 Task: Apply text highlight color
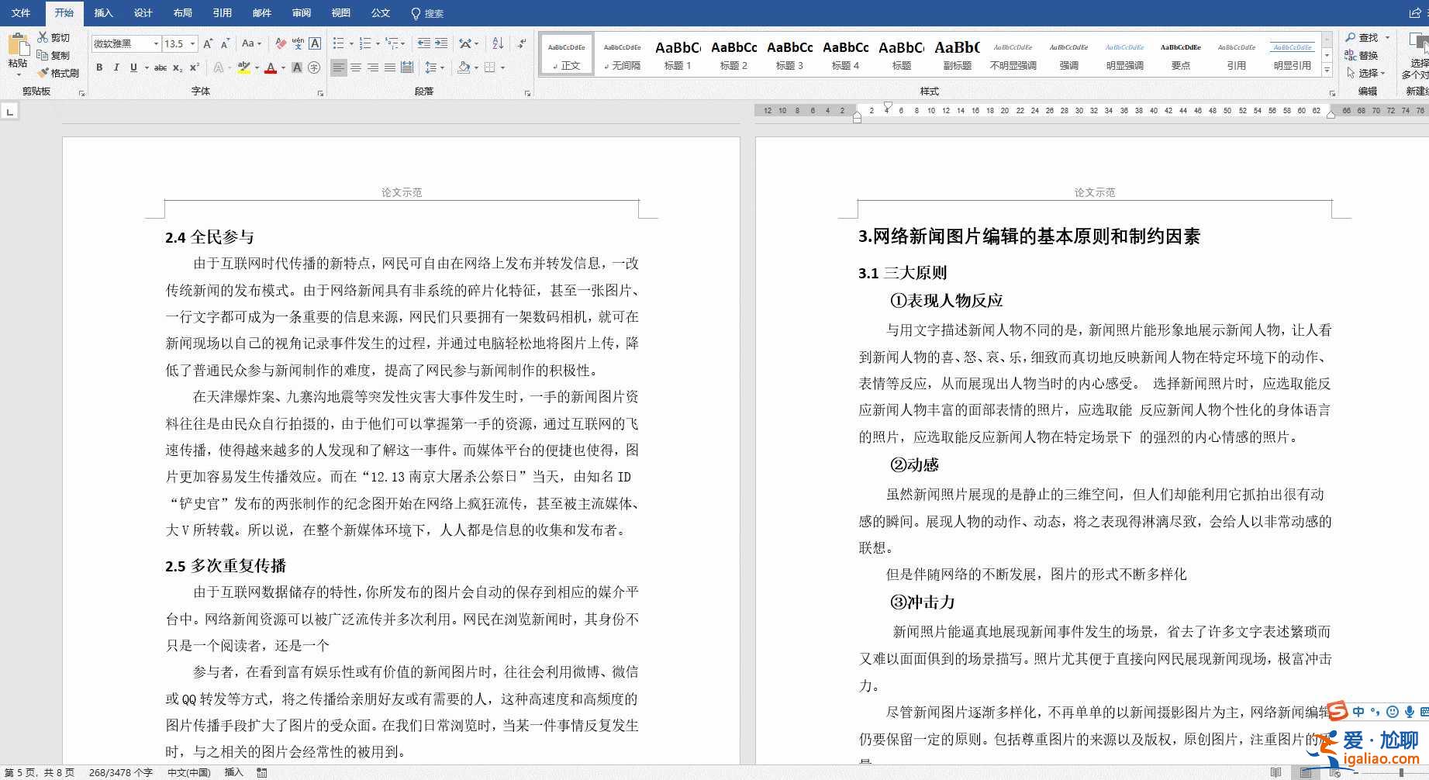[243, 68]
